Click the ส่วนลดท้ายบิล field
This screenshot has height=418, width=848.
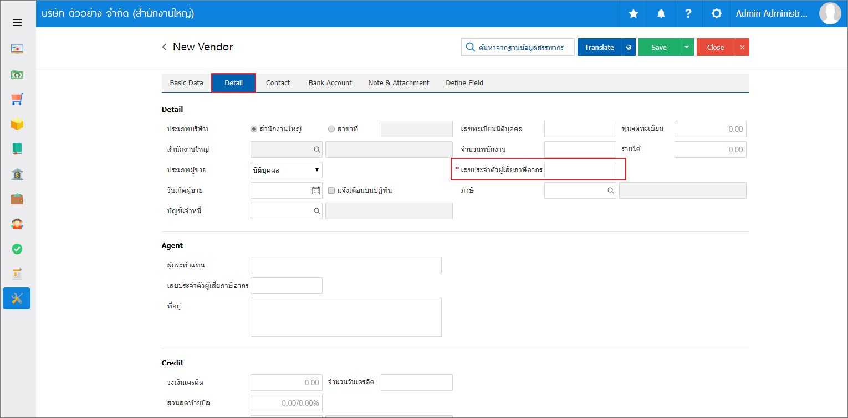click(x=287, y=403)
